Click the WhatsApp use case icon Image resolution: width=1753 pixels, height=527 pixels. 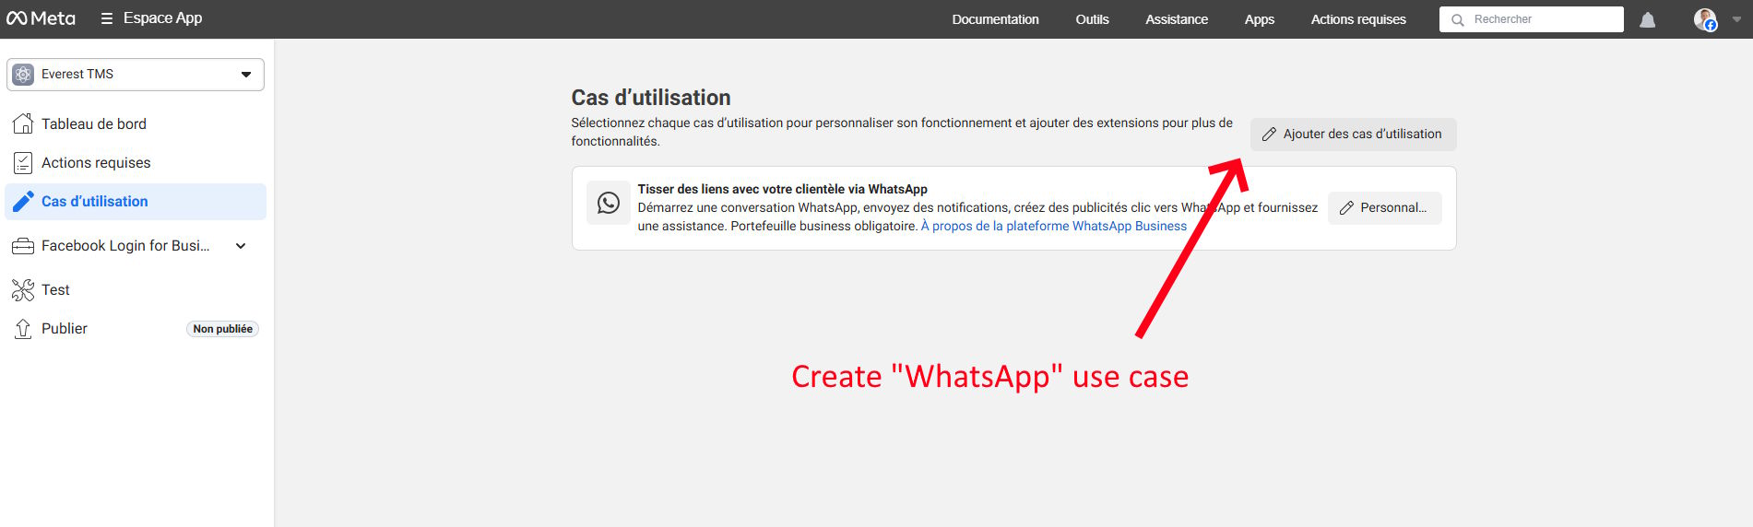[x=609, y=203]
